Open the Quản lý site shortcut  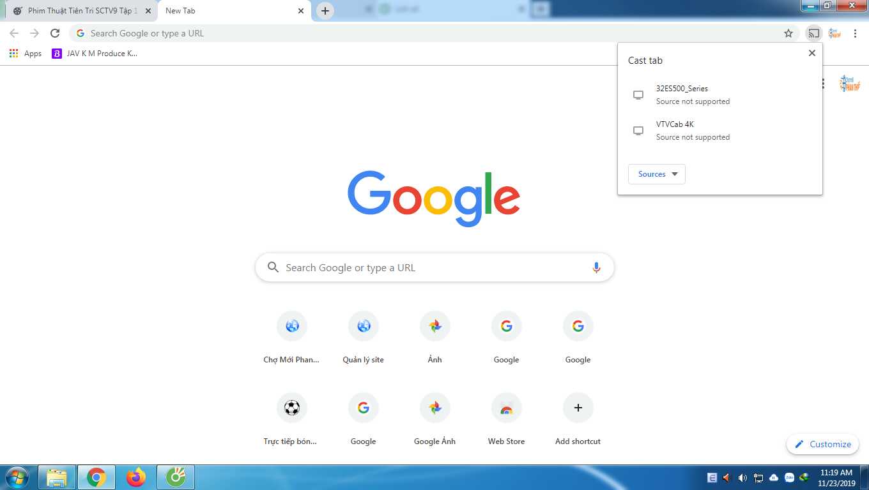363,339
